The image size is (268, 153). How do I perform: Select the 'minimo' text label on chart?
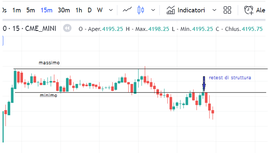point(48,95)
